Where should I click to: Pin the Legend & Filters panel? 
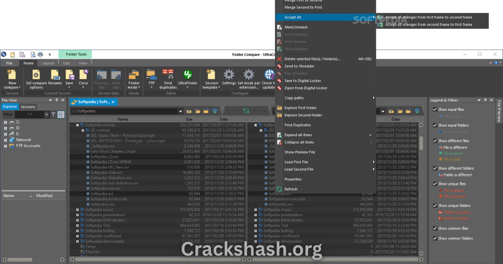click(x=485, y=100)
